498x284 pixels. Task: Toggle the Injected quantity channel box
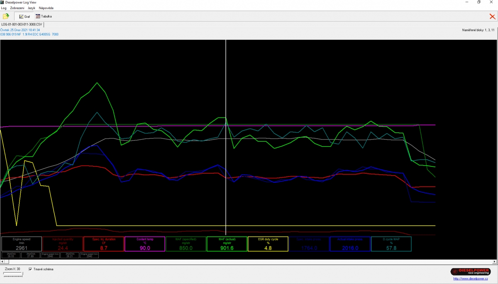point(63,244)
